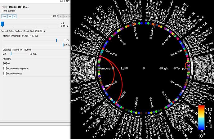Click the 11.5 intensity threshold slider handle

point(57,40)
